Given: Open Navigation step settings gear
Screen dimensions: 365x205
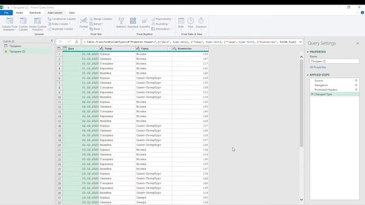Looking at the screenshot, I should tap(356, 85).
